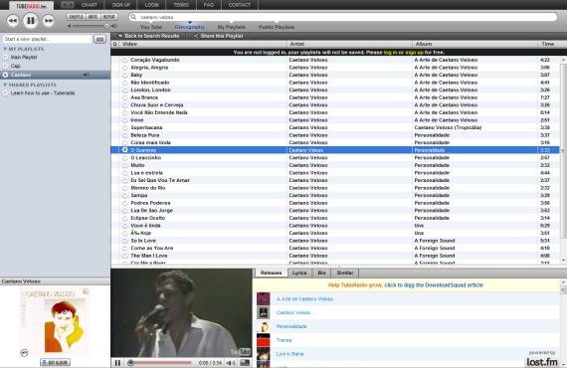Click the track list scroll-down arrow
Screen dimensions: 567x368
point(563,260)
